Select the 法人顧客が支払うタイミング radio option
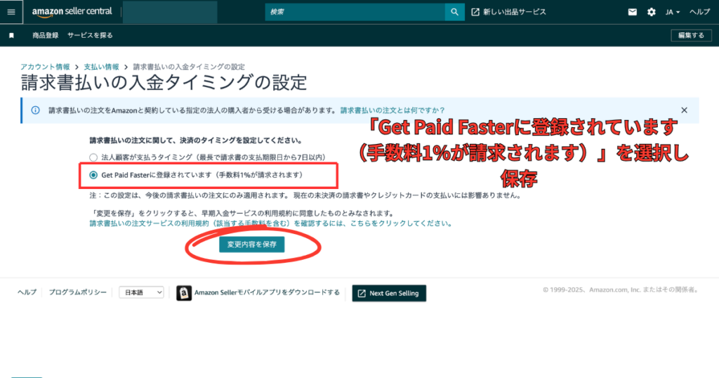 93,157
